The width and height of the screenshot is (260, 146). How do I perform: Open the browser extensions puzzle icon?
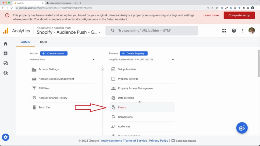[244, 8]
